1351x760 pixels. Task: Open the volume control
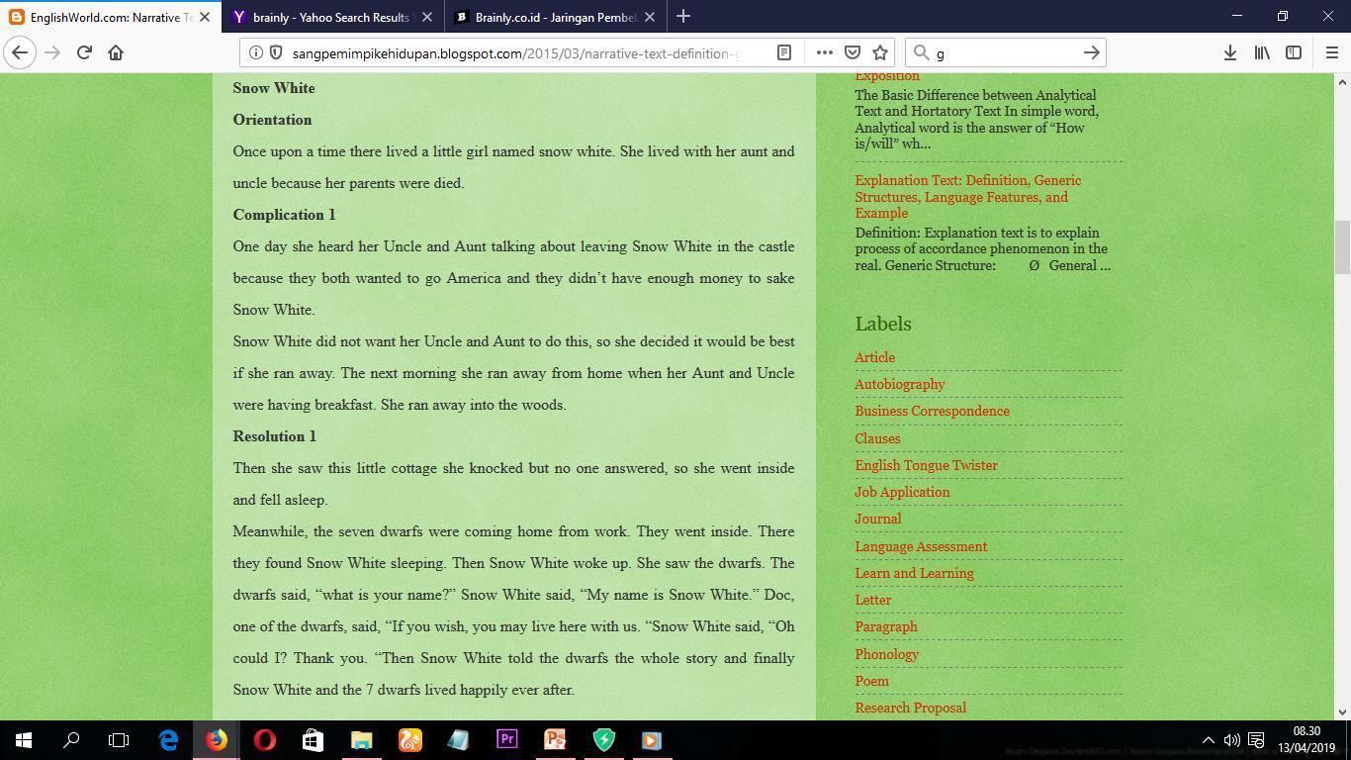click(x=1231, y=740)
